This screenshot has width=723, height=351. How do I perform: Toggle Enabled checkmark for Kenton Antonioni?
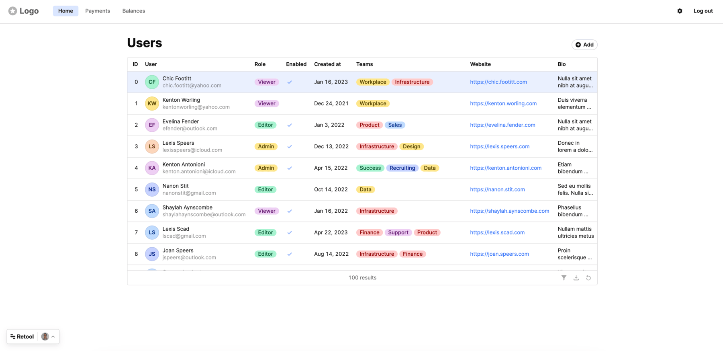(x=290, y=168)
